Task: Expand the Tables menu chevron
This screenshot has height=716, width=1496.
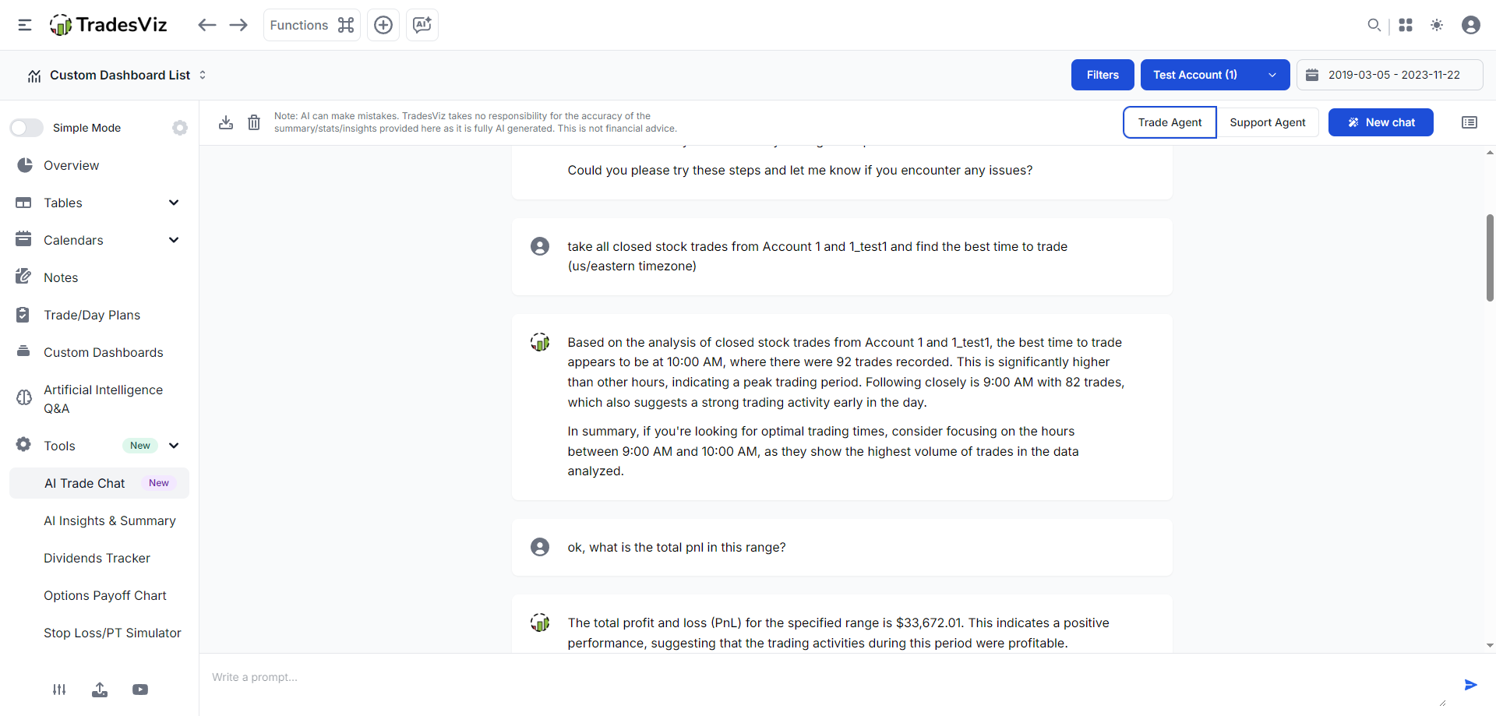Action: coord(174,203)
